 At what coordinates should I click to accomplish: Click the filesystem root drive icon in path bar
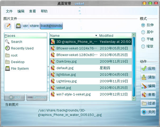pyautogui.click(x=18, y=26)
